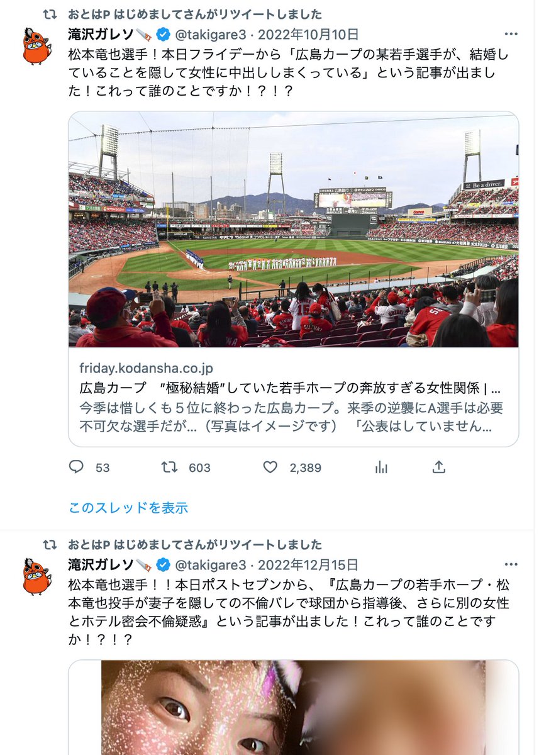Screen dimensions: 539x755
Task: Click the 2022年10月10日 timestamp
Action: point(308,34)
